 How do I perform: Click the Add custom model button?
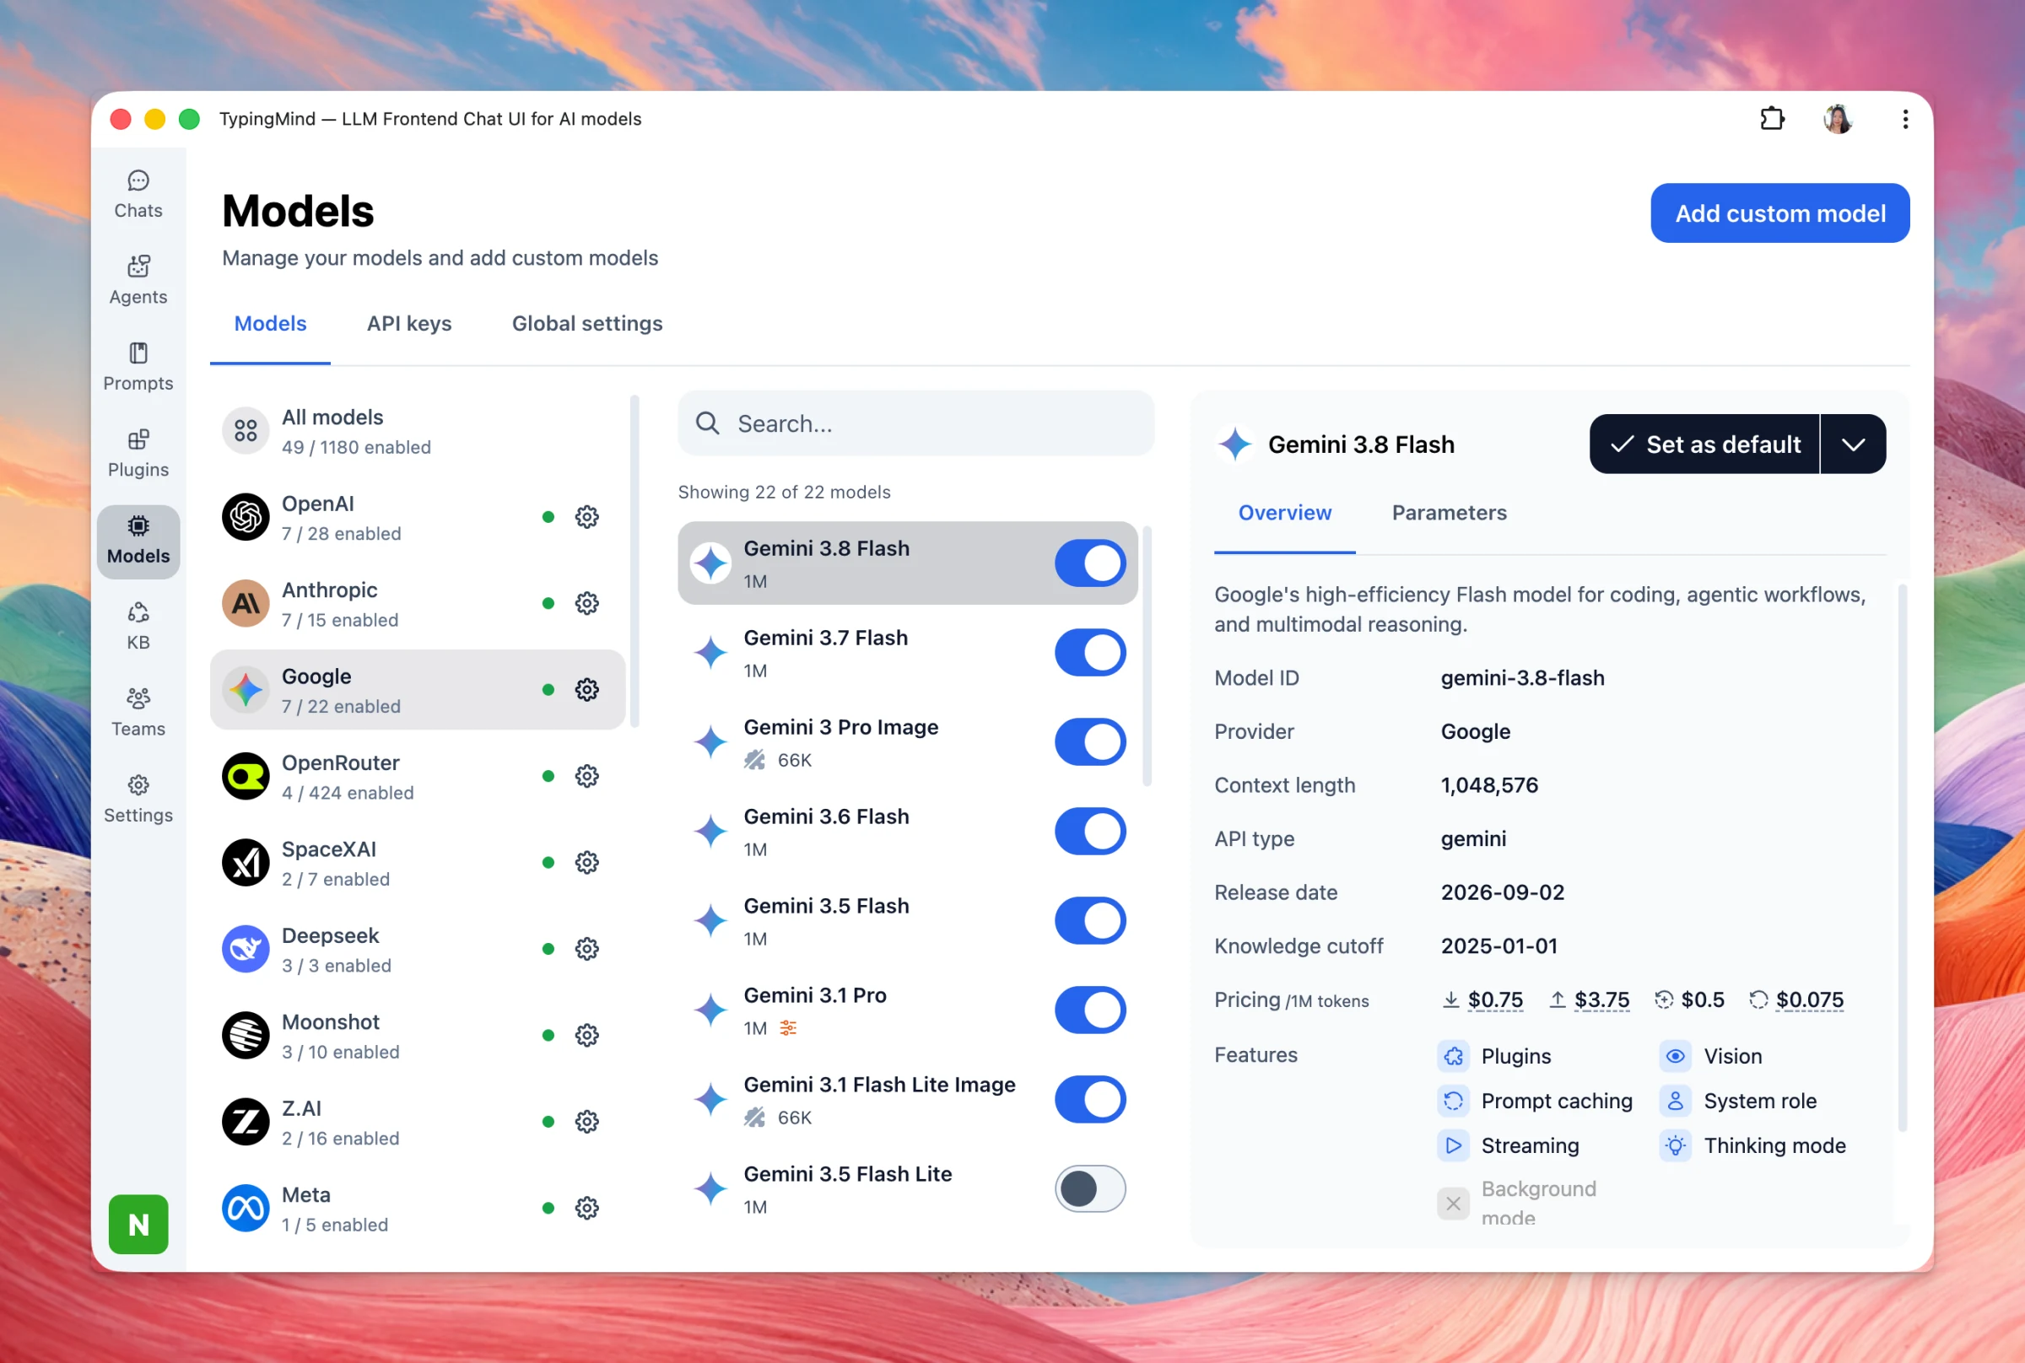1779,213
